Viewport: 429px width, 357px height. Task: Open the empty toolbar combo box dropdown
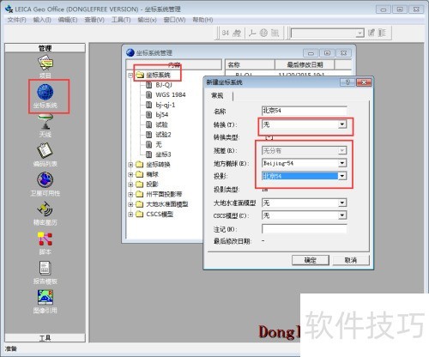pyautogui.click(x=360, y=33)
